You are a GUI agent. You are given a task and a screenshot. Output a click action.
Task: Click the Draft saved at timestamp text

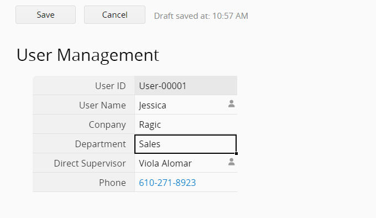(x=201, y=16)
